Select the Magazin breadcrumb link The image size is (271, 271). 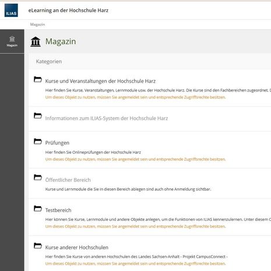pos(37,24)
